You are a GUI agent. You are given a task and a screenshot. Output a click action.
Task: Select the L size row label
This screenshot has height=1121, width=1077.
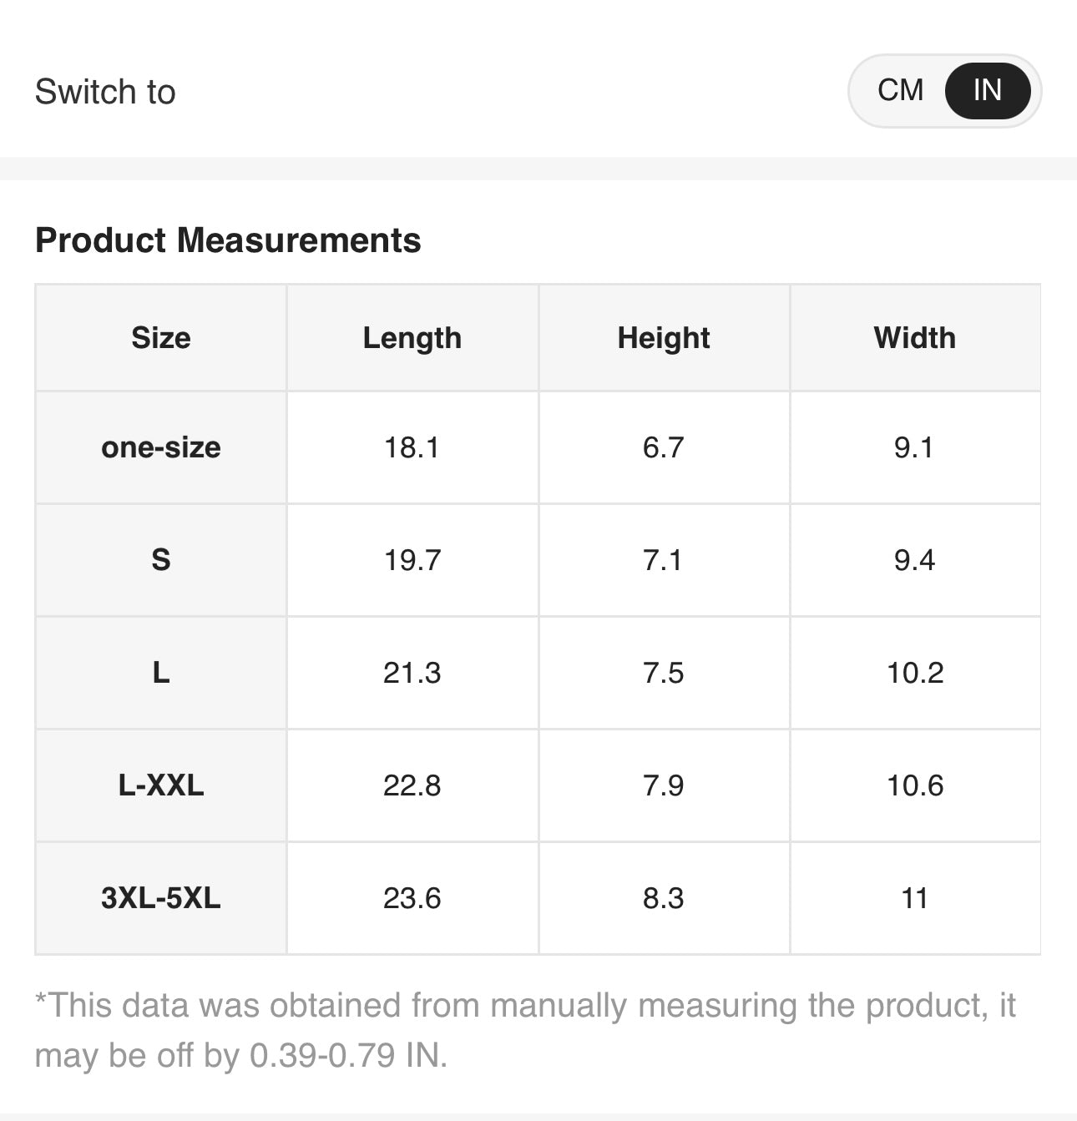pyautogui.click(x=161, y=673)
